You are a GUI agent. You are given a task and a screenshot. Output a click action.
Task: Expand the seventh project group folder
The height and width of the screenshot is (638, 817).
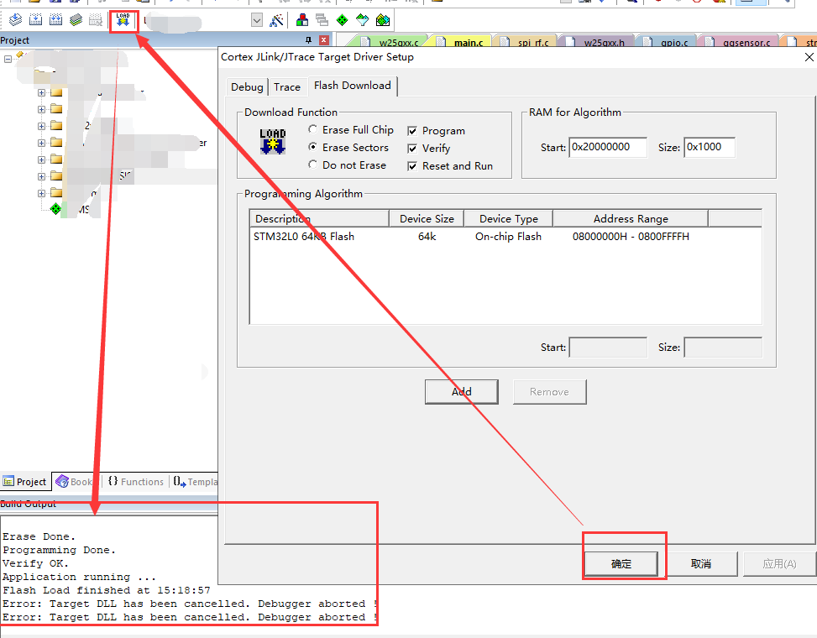(x=41, y=193)
